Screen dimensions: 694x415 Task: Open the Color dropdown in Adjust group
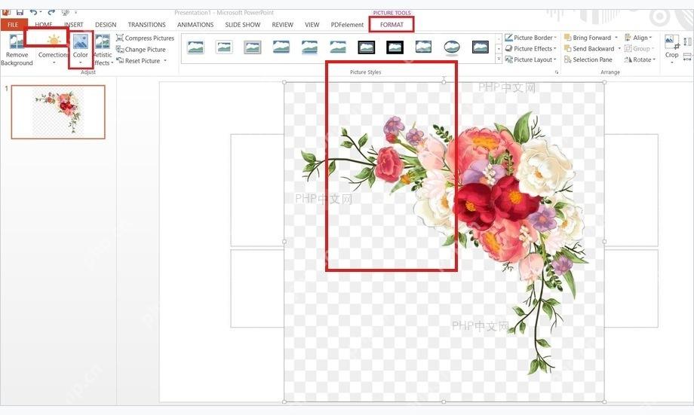pyautogui.click(x=81, y=50)
